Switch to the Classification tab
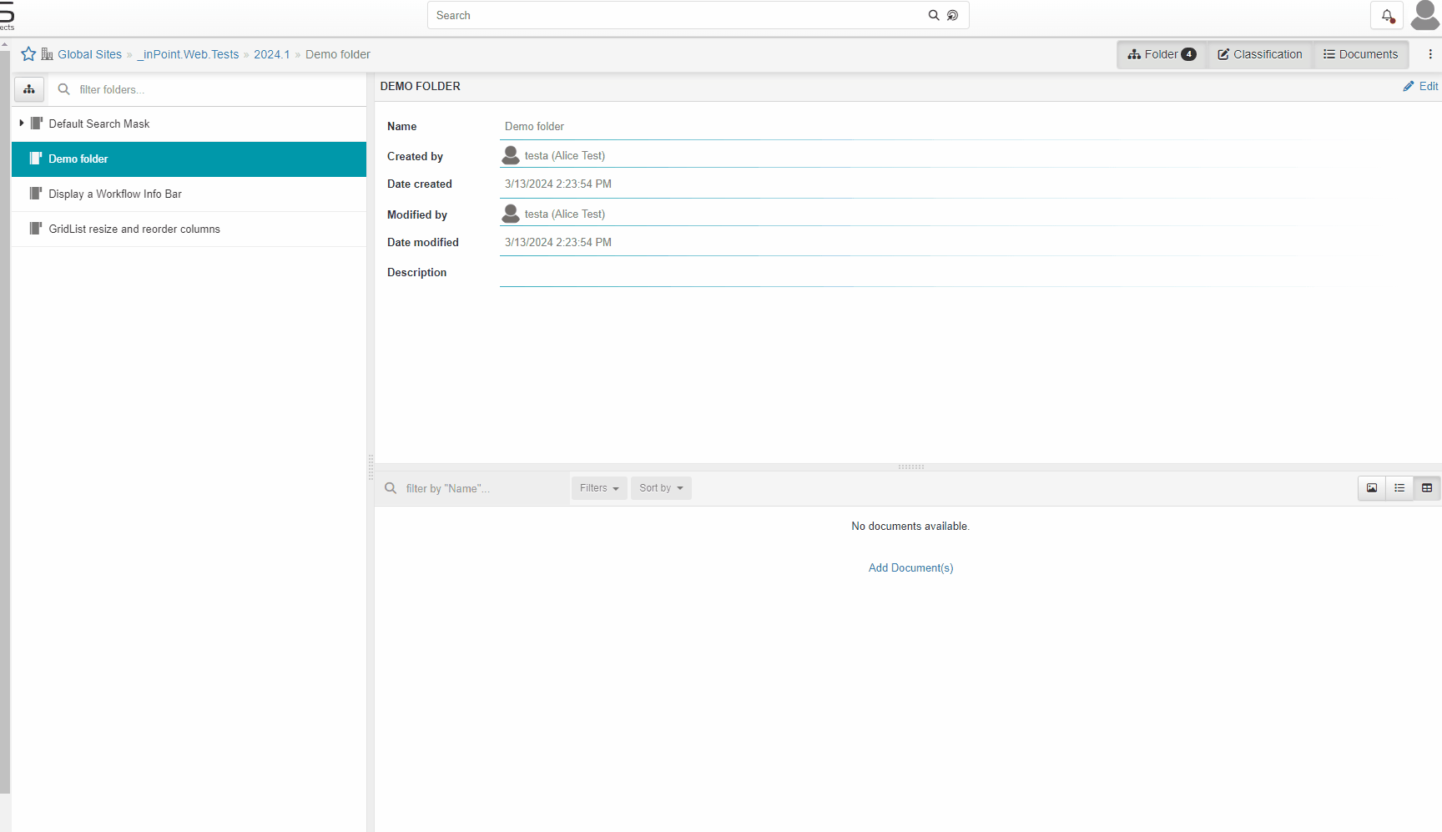 pyautogui.click(x=1259, y=54)
